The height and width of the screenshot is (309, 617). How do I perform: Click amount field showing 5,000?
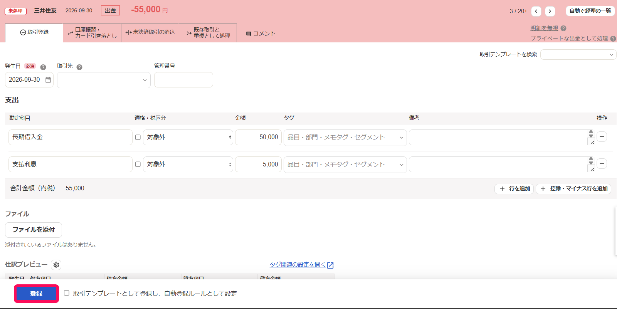coord(258,164)
